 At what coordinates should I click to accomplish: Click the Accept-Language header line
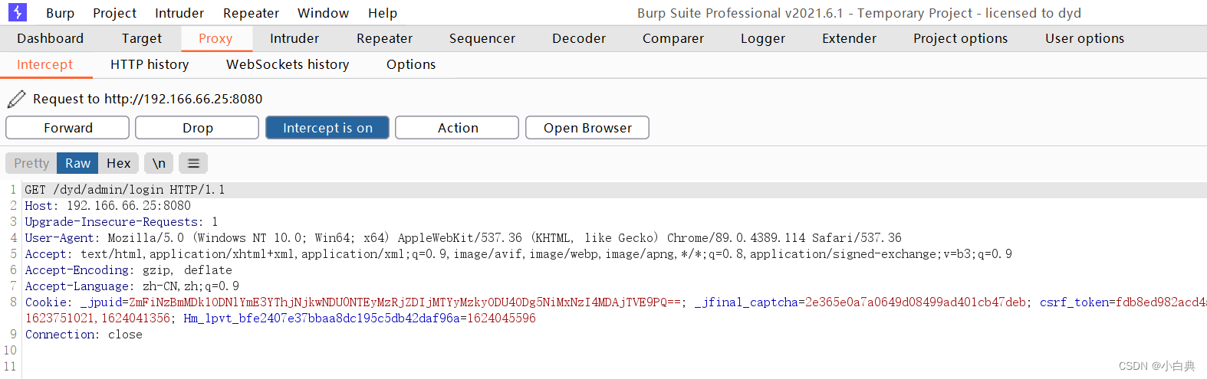pos(132,286)
